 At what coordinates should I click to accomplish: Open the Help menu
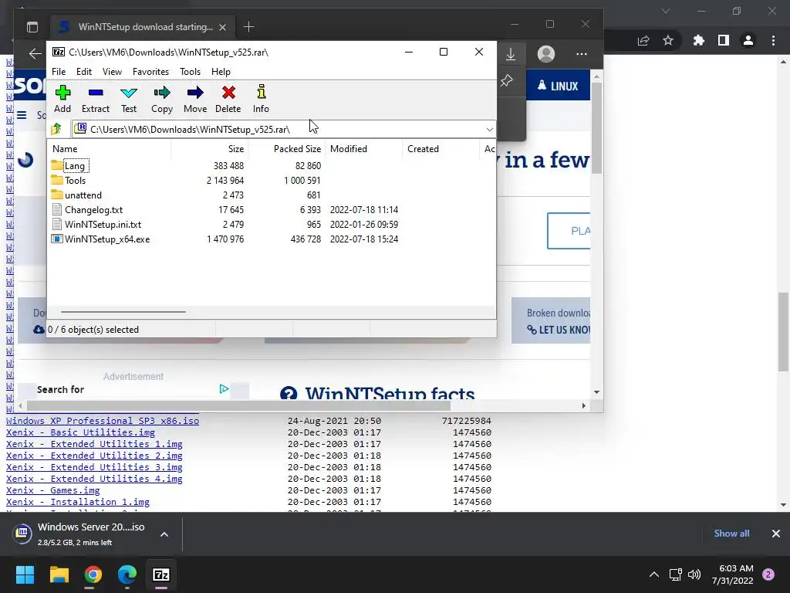[221, 72]
